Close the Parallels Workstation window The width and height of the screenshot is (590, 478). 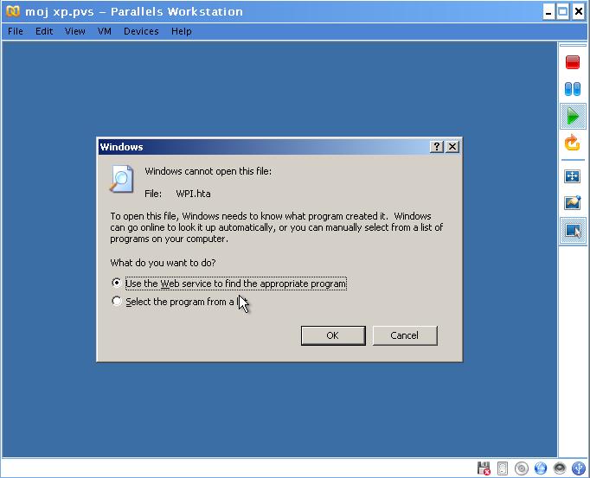(579, 12)
